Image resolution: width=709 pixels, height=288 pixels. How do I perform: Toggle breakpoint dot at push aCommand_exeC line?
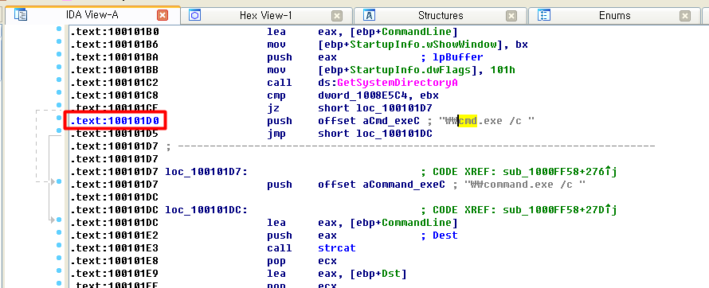(59, 181)
